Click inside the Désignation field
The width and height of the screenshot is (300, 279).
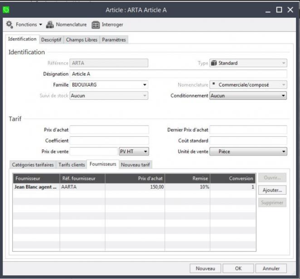(178, 74)
